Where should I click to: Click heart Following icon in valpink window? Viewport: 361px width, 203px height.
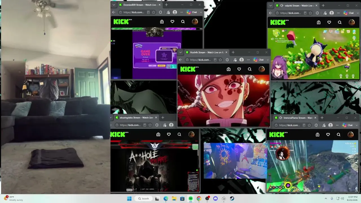pos(329,22)
